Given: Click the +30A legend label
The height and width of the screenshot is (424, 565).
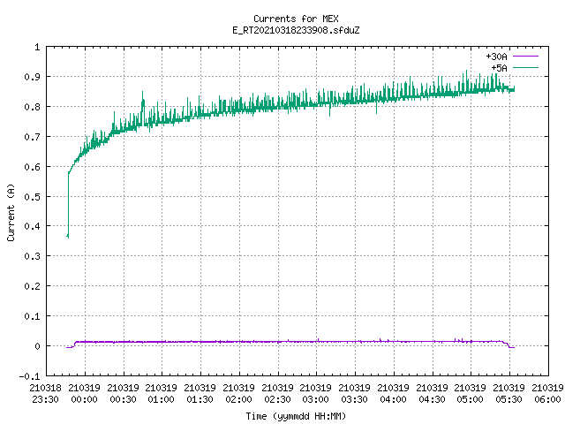Looking at the screenshot, I should point(496,57).
